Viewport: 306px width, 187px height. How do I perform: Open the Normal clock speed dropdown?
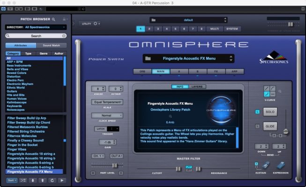click(x=107, y=115)
